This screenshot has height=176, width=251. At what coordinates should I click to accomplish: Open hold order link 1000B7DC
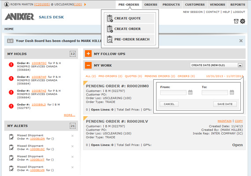coord(39,63)
